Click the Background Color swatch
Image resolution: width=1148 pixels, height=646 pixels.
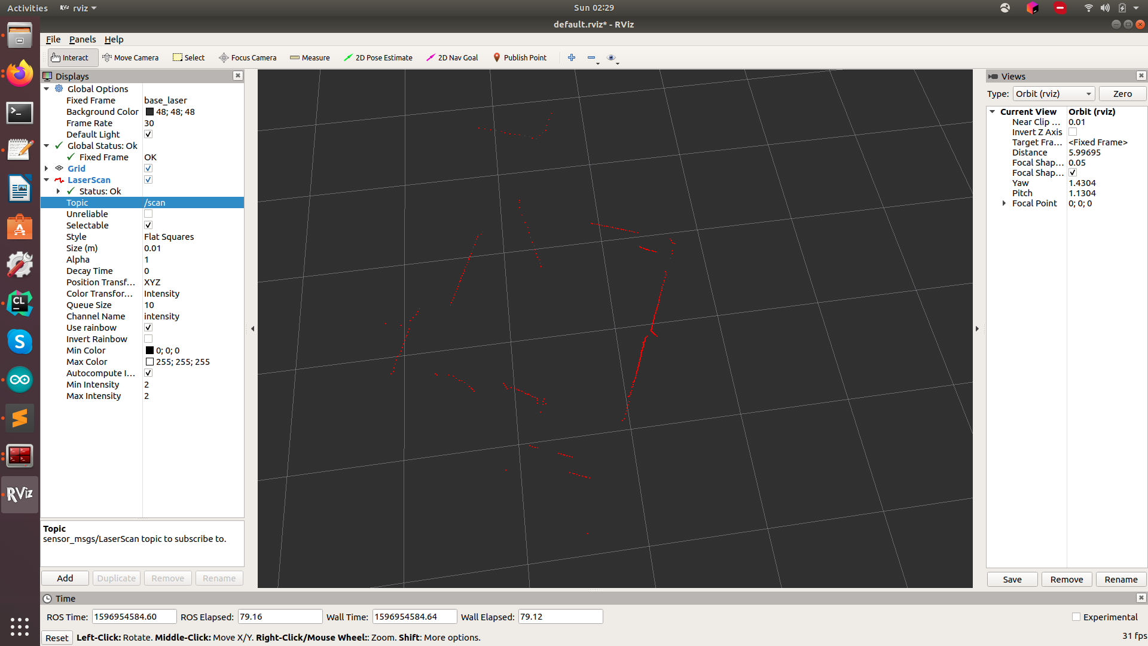[149, 112]
